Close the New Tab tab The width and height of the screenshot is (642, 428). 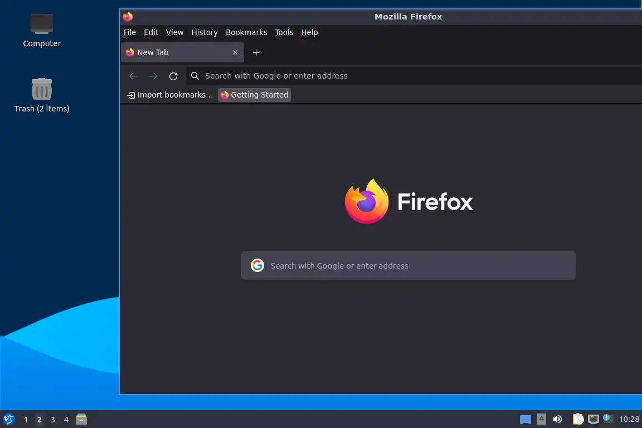point(235,52)
